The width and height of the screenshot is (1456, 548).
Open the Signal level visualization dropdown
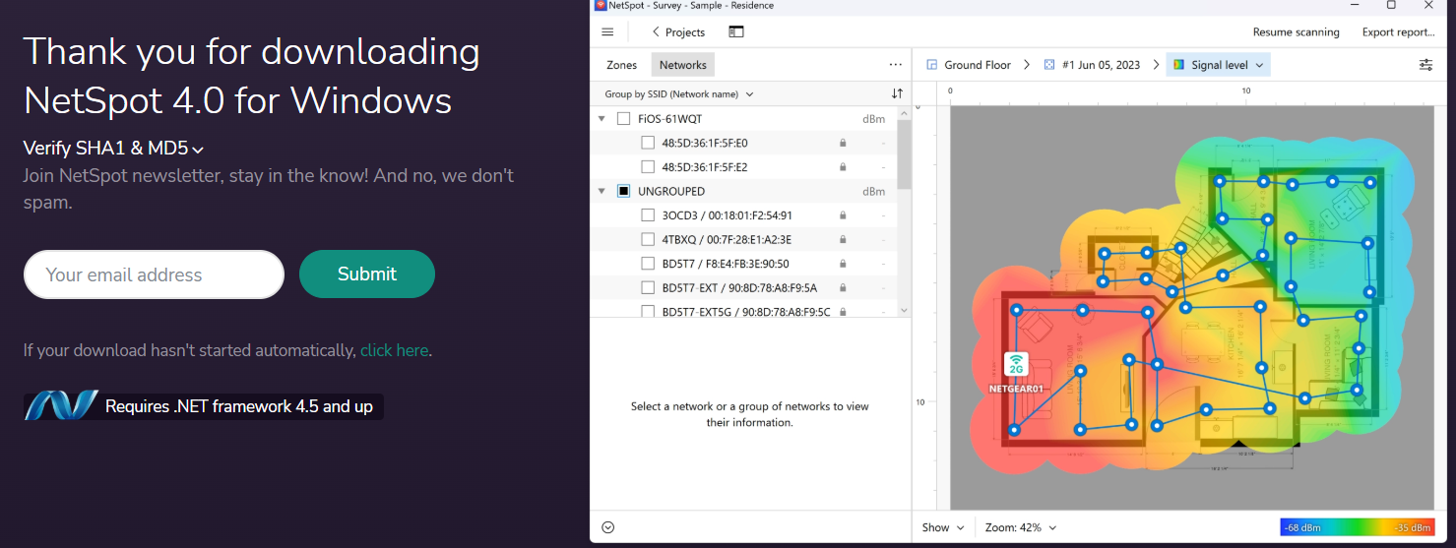(1218, 65)
